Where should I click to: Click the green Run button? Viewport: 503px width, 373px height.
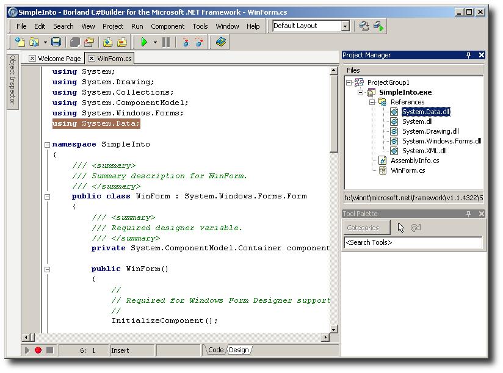click(x=144, y=42)
